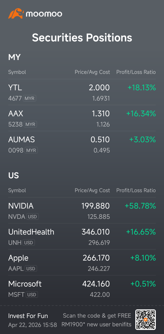Click the MYR badge beside 4677
The width and height of the screenshot is (164, 334).
30,99
